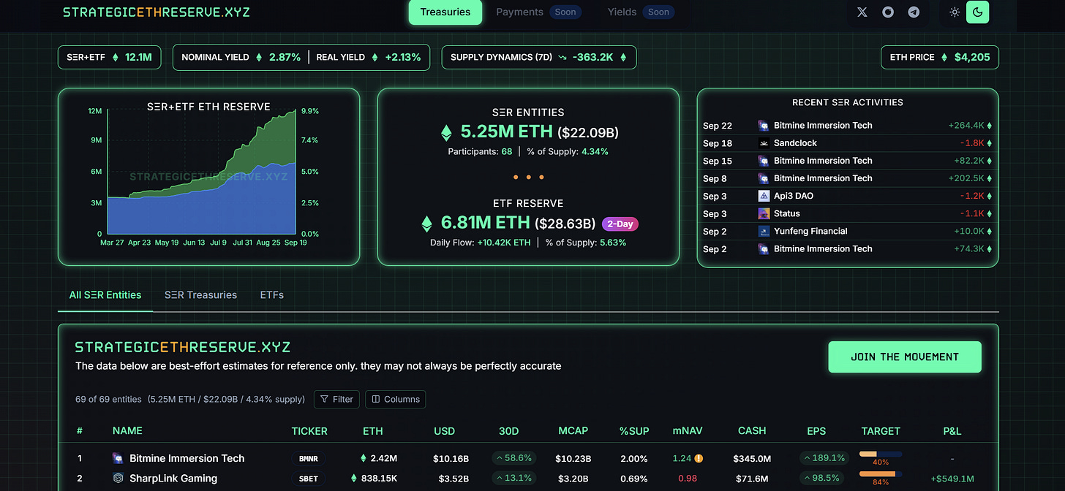Click the ETH Price $4,205 pill
The height and width of the screenshot is (491, 1065).
[940, 57]
